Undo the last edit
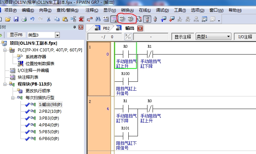The image size is (256, 154). pos(32,19)
